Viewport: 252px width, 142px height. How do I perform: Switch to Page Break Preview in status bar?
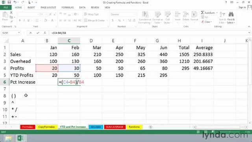[x=213, y=132]
